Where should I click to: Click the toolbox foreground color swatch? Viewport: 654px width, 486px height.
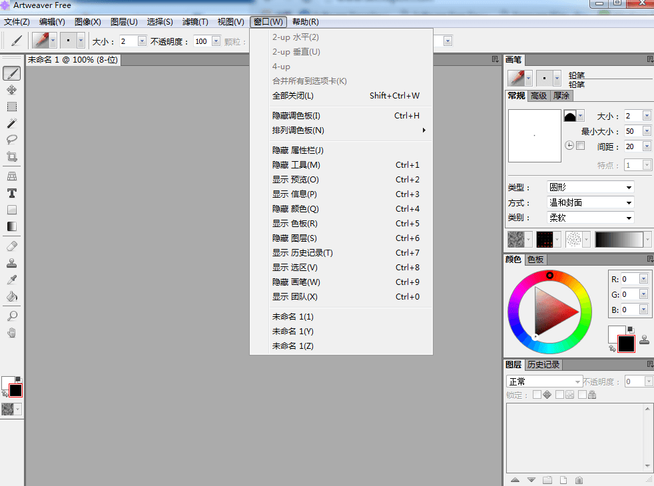pyautogui.click(x=15, y=391)
